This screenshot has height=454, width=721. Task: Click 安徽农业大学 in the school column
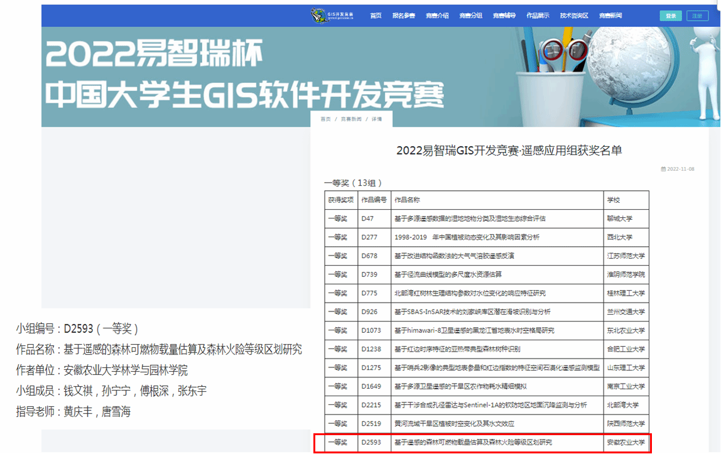(x=625, y=442)
